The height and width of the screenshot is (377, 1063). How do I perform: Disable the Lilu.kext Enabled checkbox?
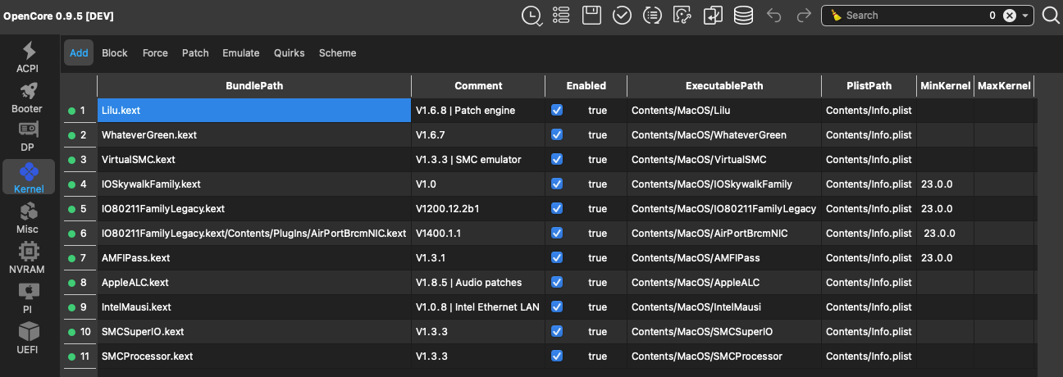click(x=557, y=110)
